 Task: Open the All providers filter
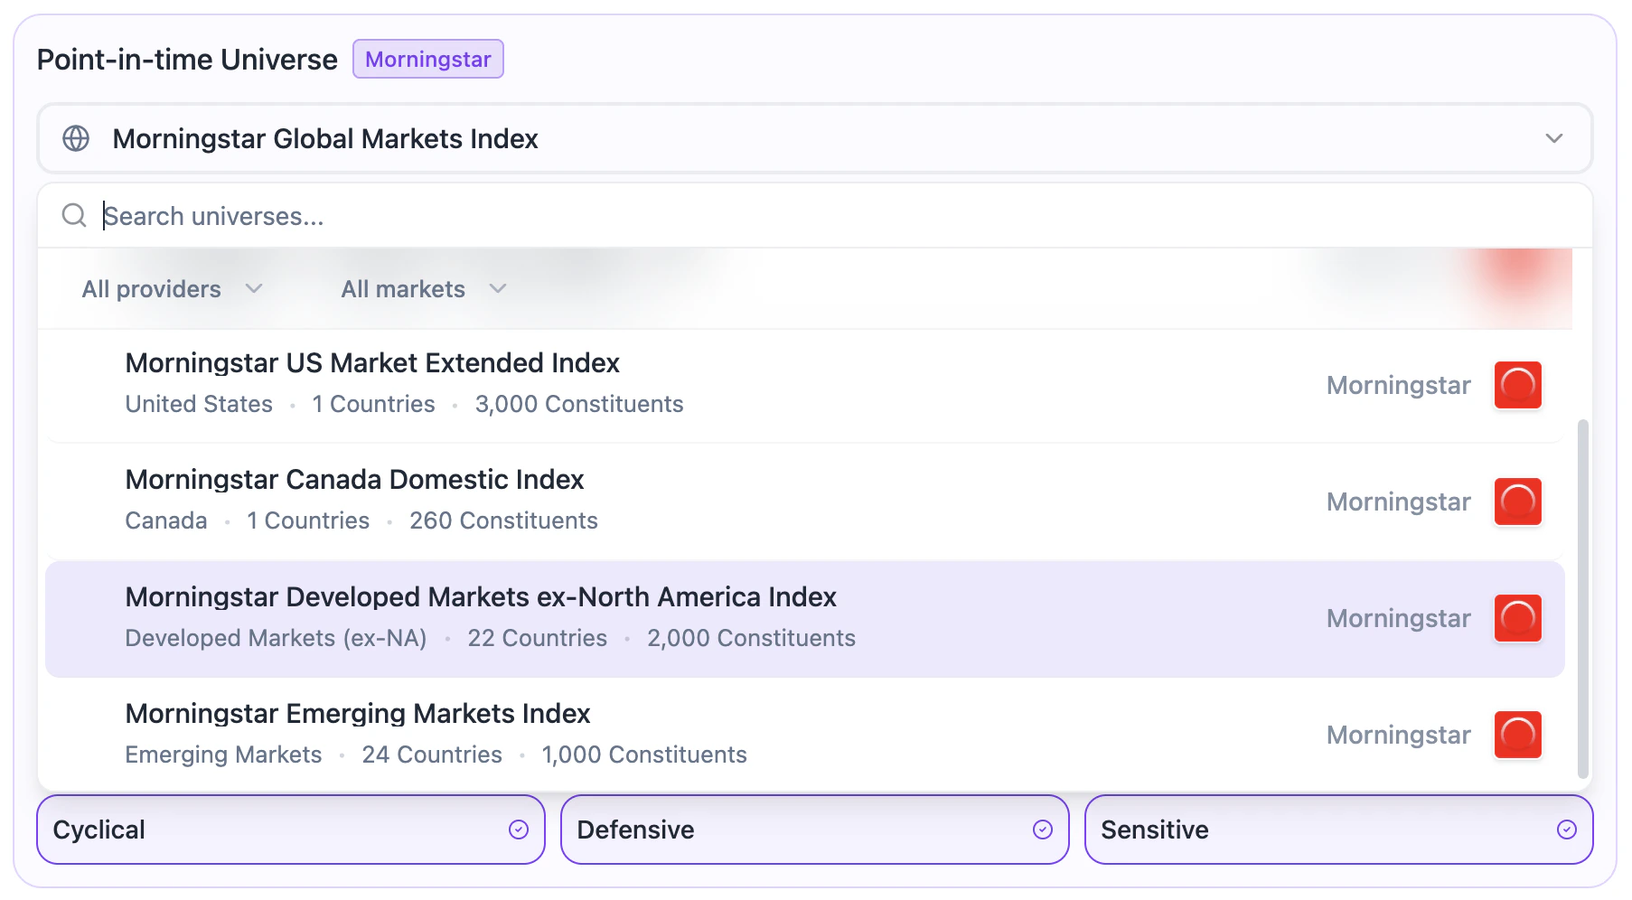[172, 289]
